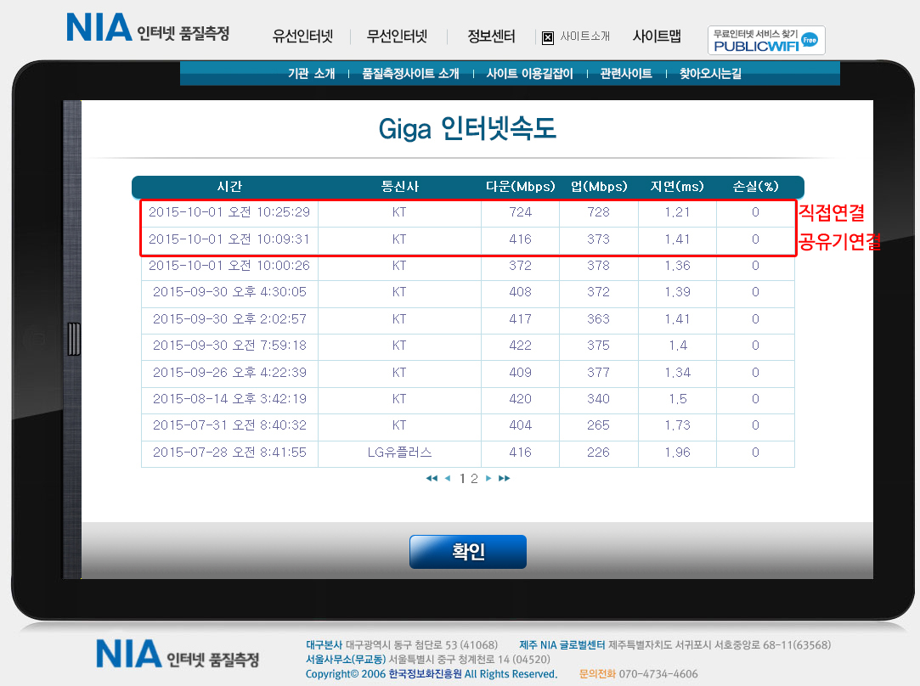Open the NIA 인터넷 품질측정 logo at top
Screen dimensions: 920x686
(x=148, y=27)
